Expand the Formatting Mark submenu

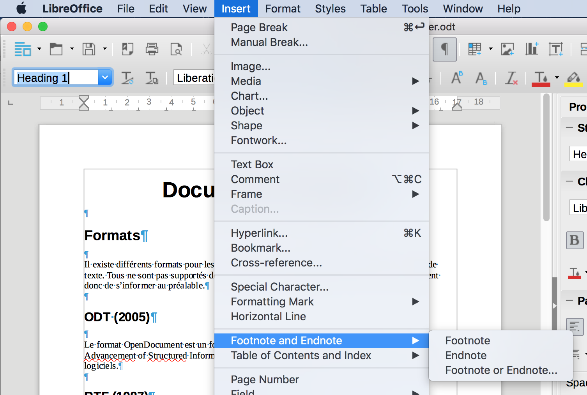322,302
